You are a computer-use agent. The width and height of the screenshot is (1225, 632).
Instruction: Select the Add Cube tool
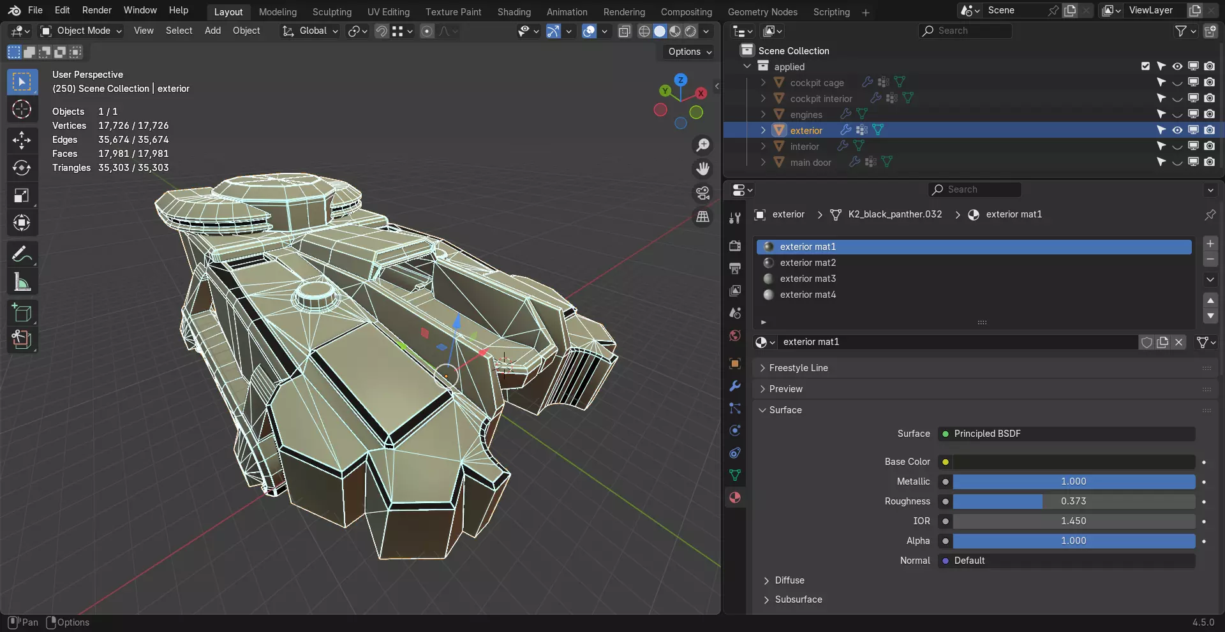pyautogui.click(x=22, y=313)
